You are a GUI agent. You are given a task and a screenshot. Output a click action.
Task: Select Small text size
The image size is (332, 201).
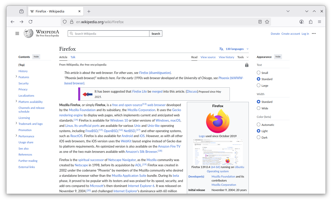259,73
